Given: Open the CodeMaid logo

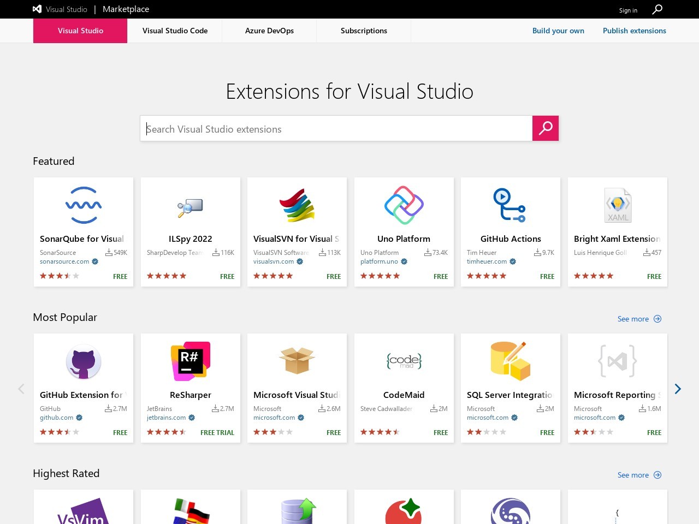Looking at the screenshot, I should [404, 361].
